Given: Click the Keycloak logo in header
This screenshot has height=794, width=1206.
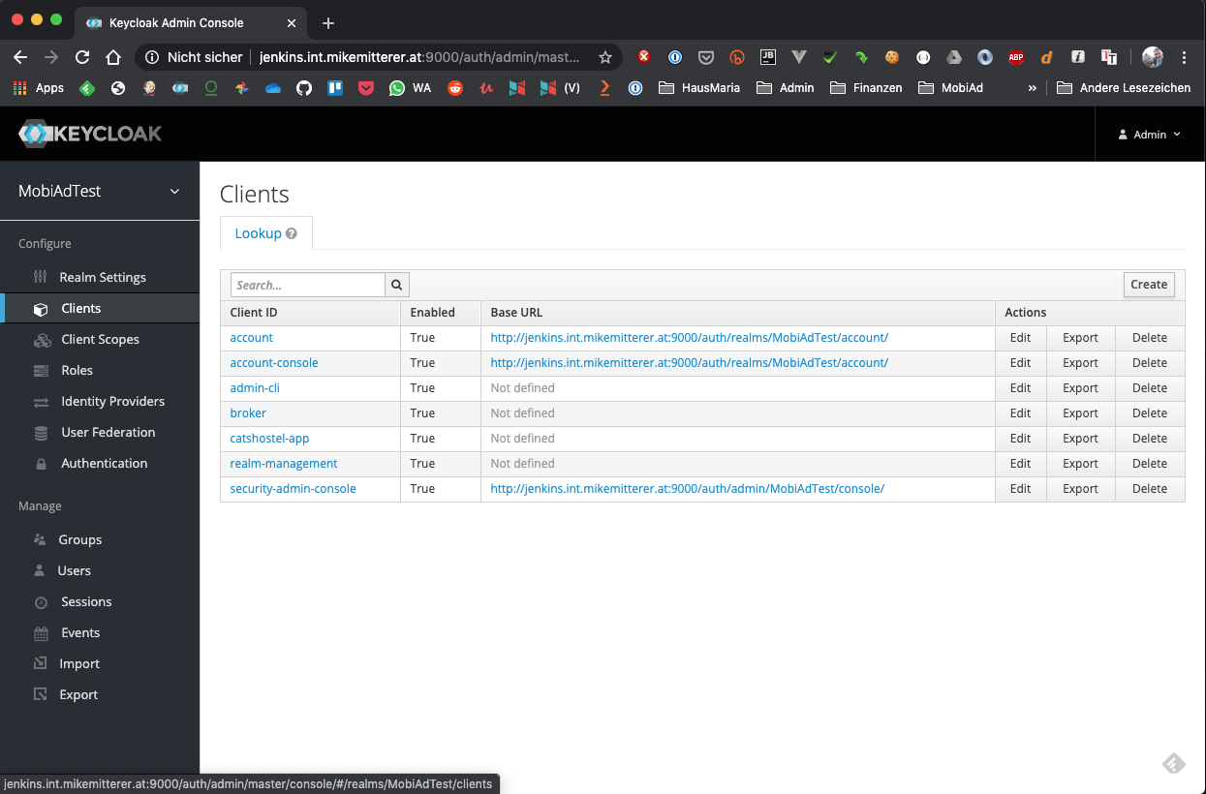Looking at the screenshot, I should click(x=90, y=134).
